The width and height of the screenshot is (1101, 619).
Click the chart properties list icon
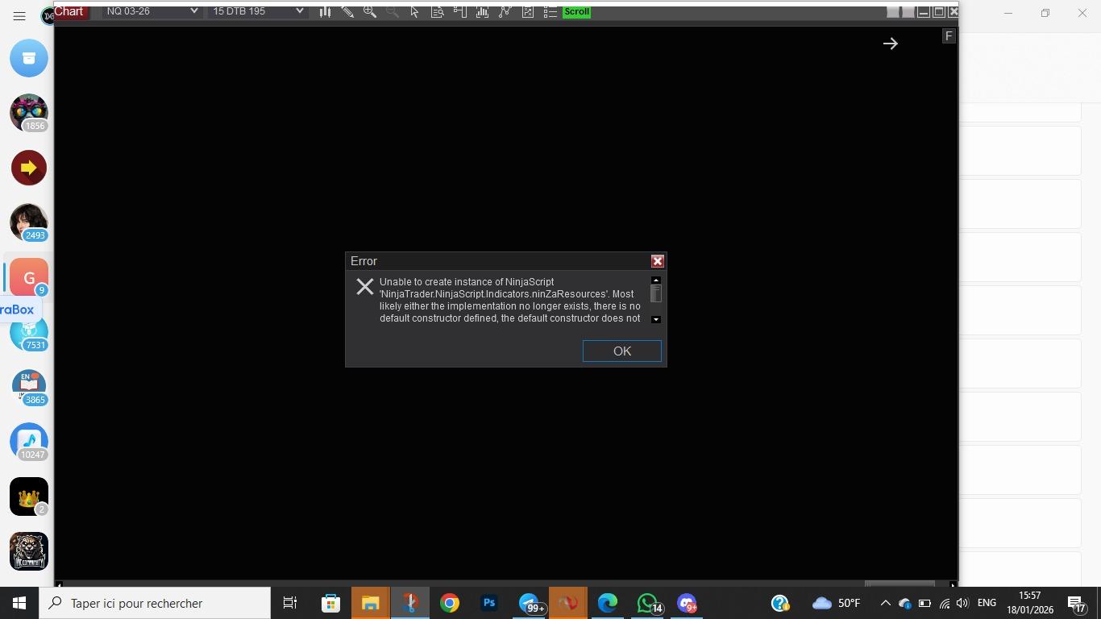click(550, 12)
